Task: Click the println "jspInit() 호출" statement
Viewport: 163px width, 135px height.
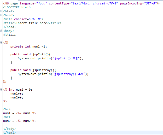Action: [50, 58]
